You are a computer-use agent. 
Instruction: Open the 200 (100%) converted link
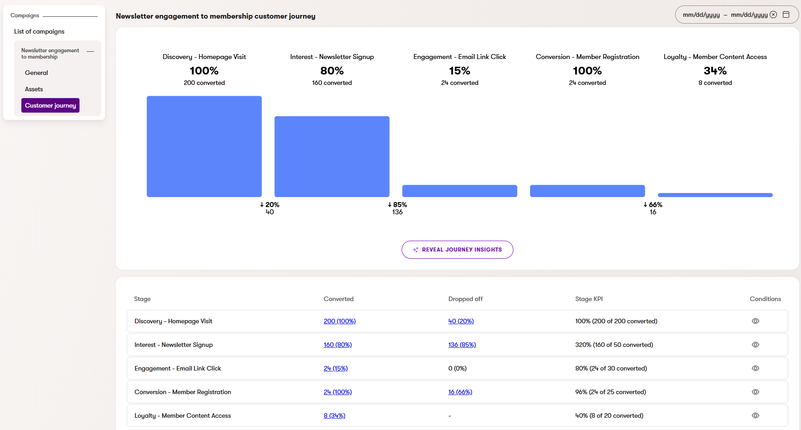[339, 321]
